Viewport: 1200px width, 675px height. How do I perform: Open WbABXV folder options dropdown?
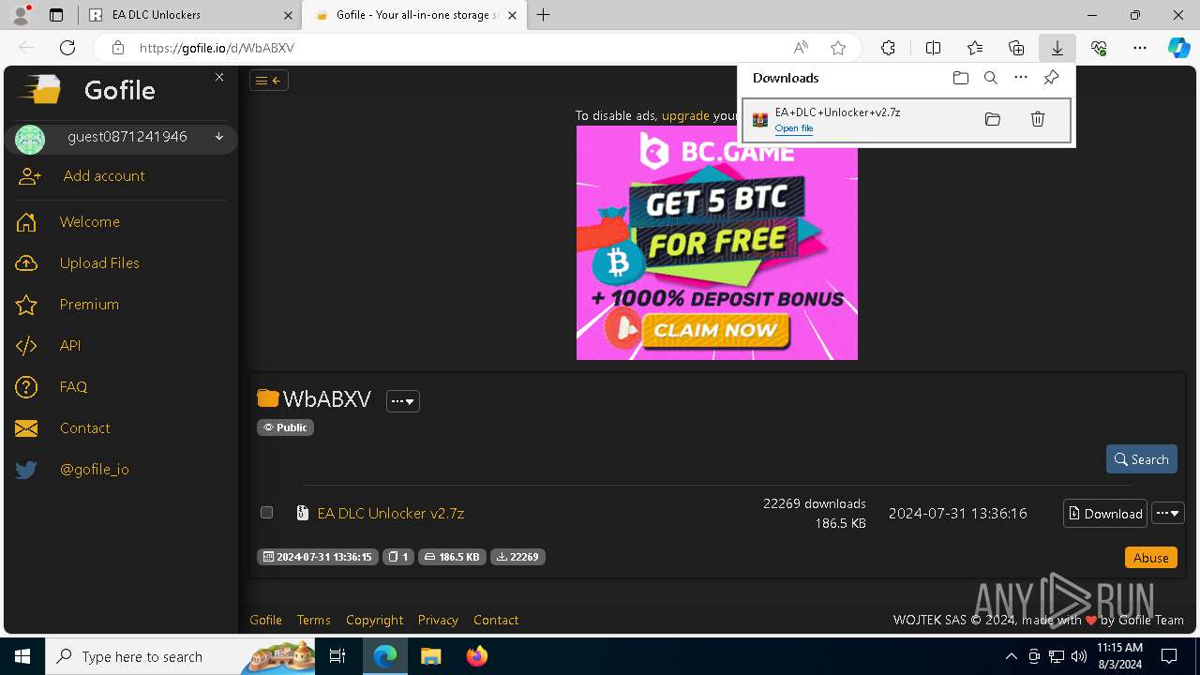click(403, 401)
